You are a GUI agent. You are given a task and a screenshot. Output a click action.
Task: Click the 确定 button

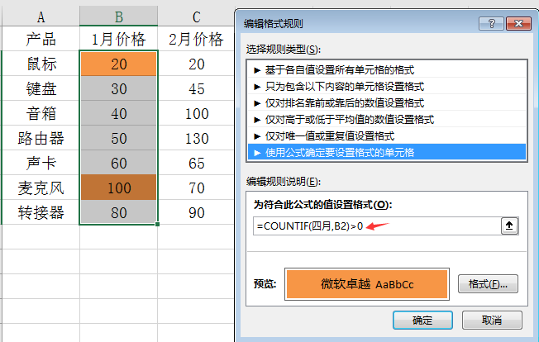point(422,320)
